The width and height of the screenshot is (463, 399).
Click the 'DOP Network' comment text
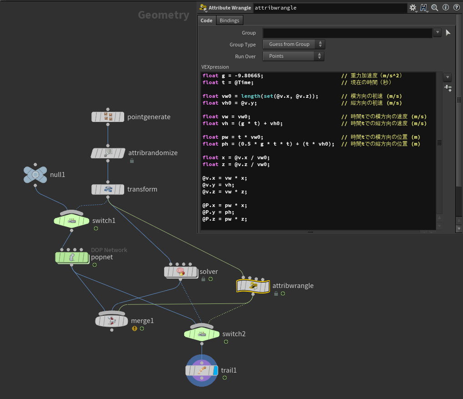(109, 250)
